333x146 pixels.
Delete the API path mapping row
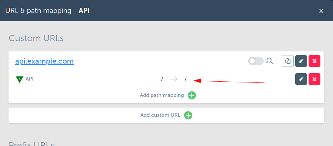point(314,79)
